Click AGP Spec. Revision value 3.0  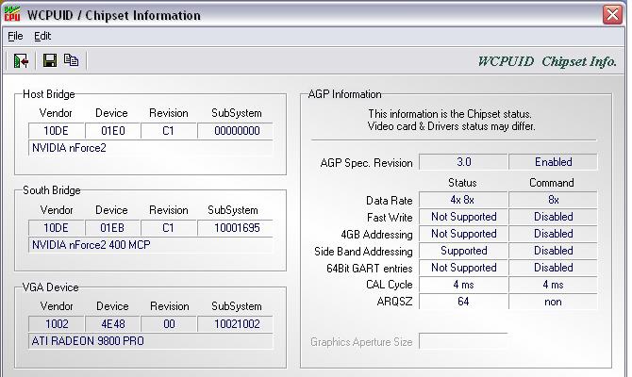[463, 162]
